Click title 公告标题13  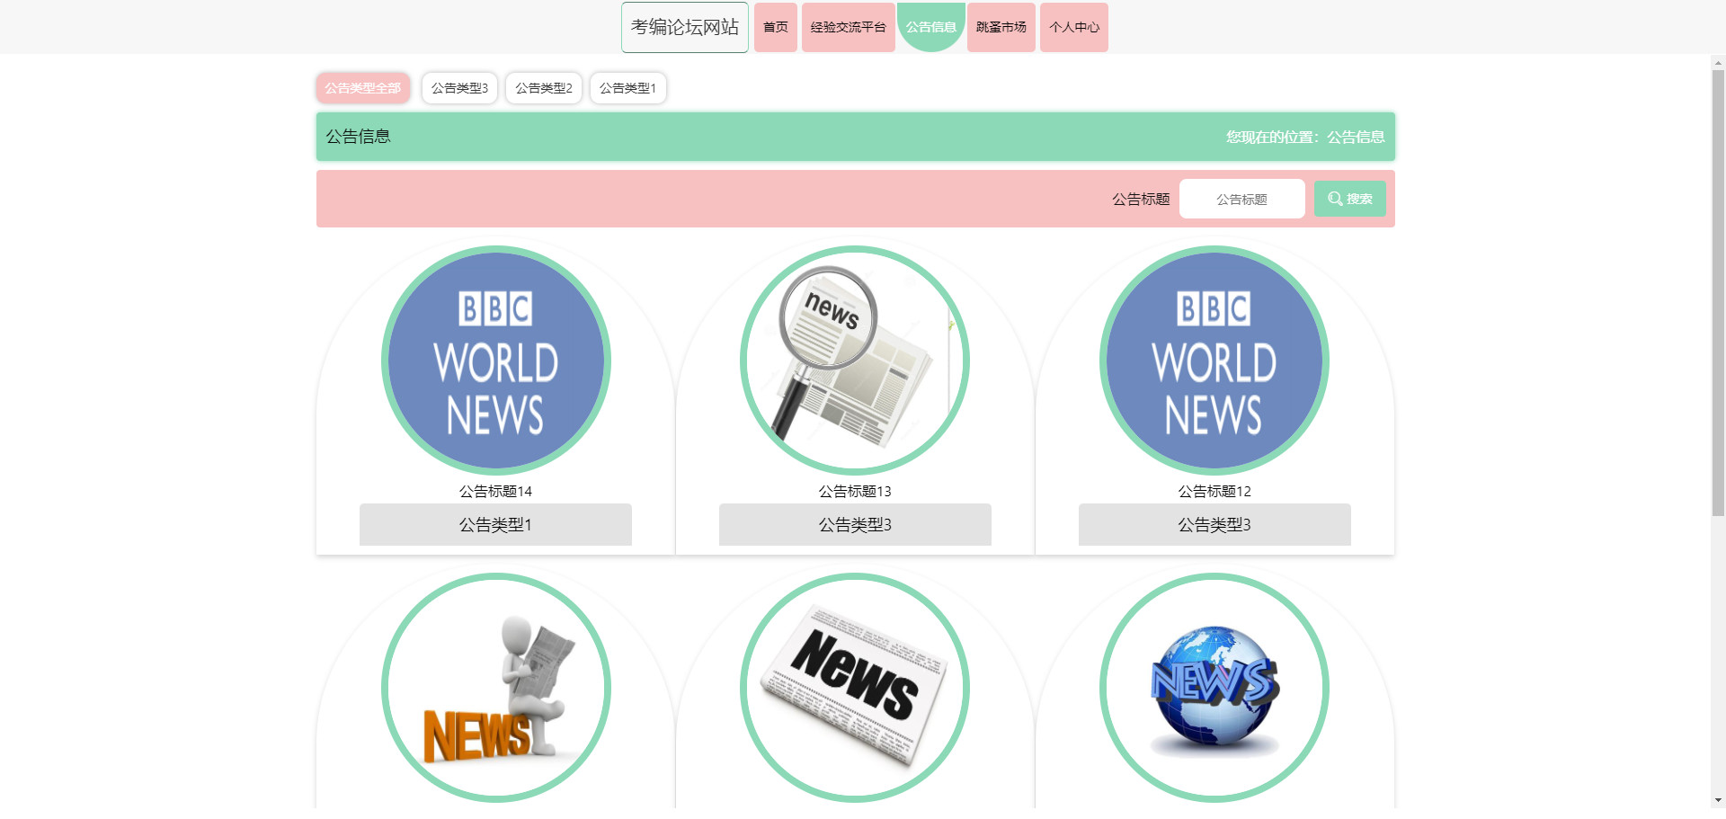(855, 491)
